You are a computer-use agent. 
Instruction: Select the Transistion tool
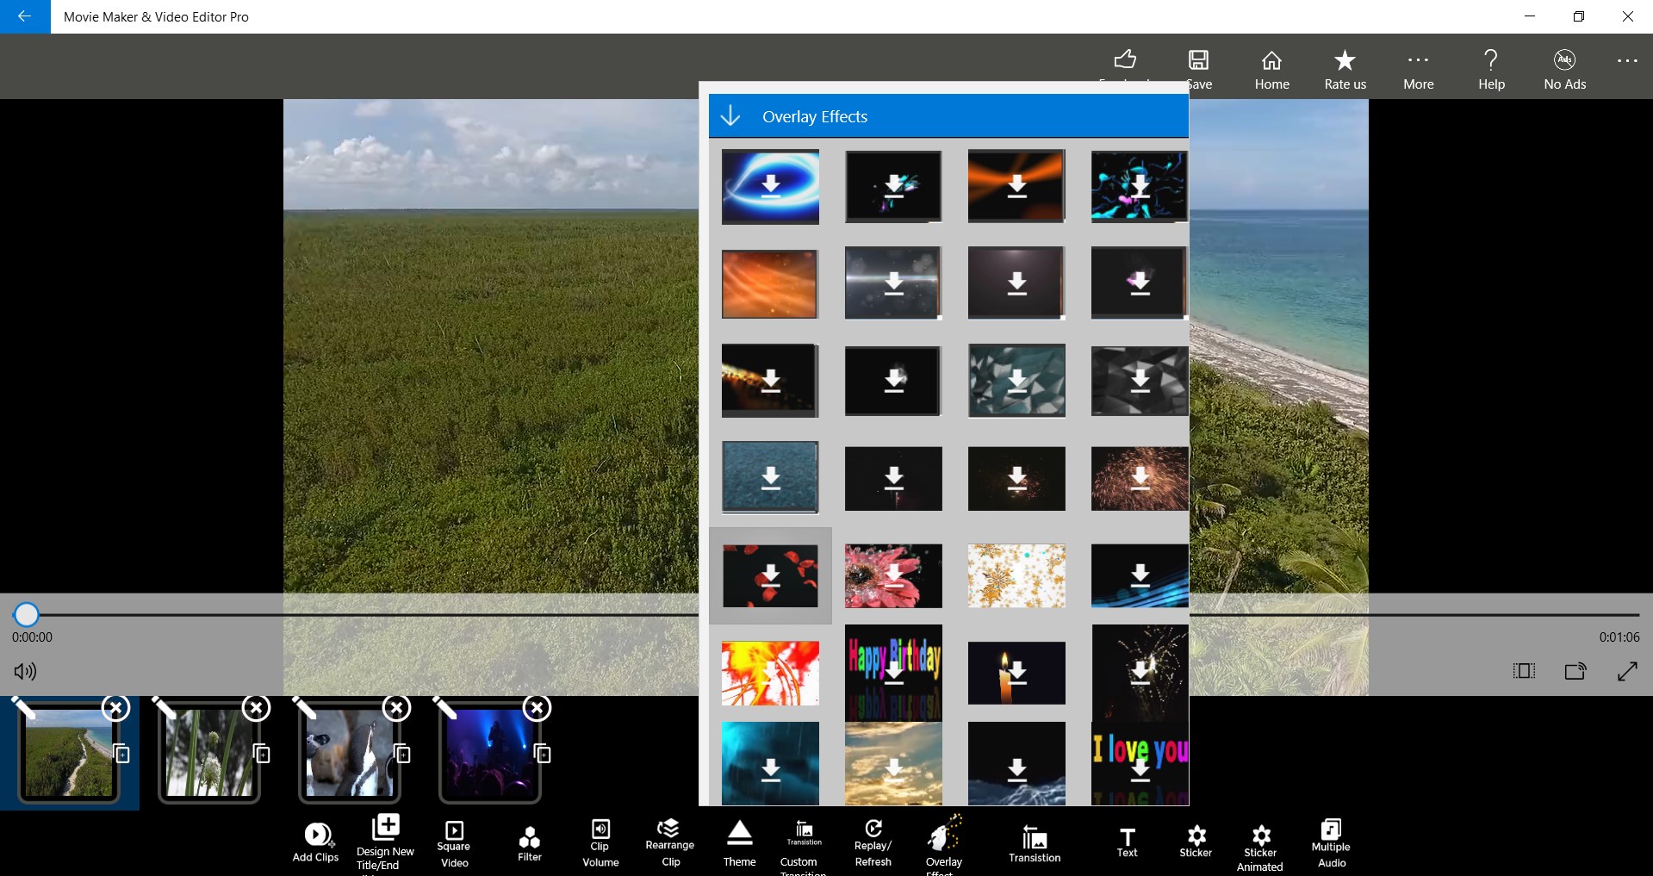pos(1035,843)
